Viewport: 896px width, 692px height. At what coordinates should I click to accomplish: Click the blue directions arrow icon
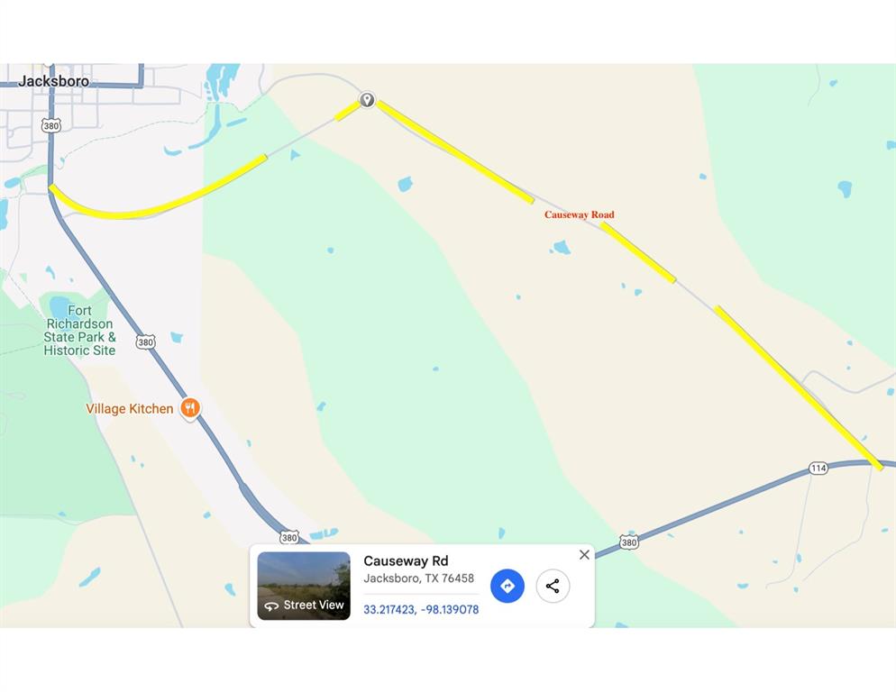click(507, 586)
